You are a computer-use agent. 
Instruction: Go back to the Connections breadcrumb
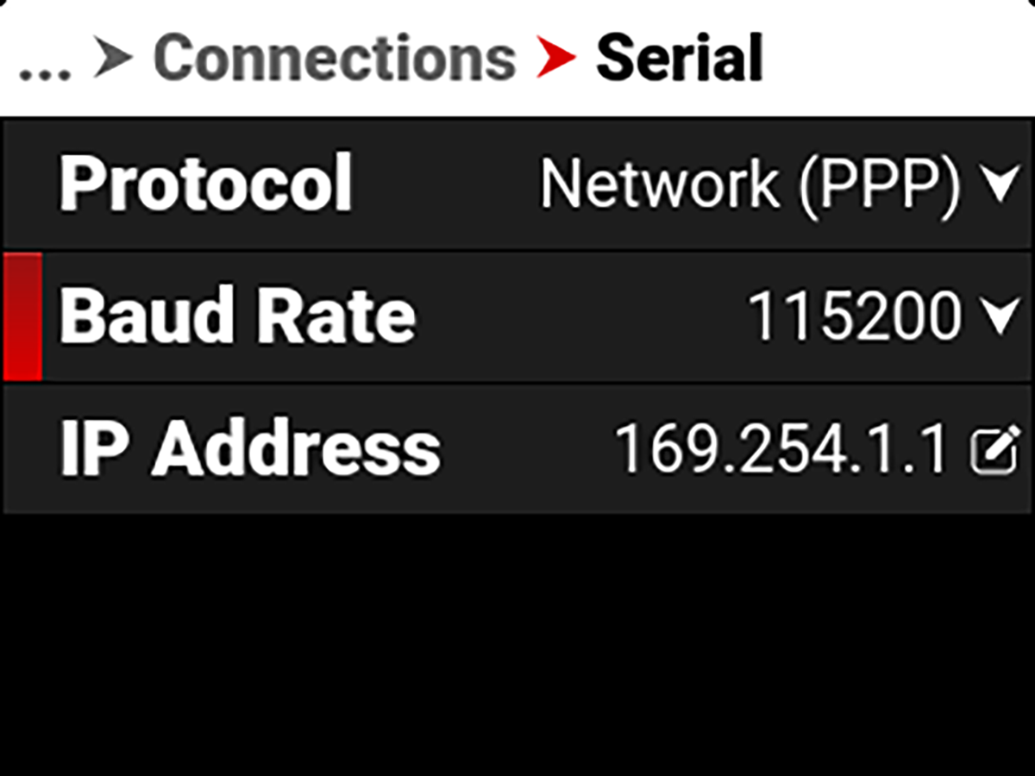[x=335, y=59]
